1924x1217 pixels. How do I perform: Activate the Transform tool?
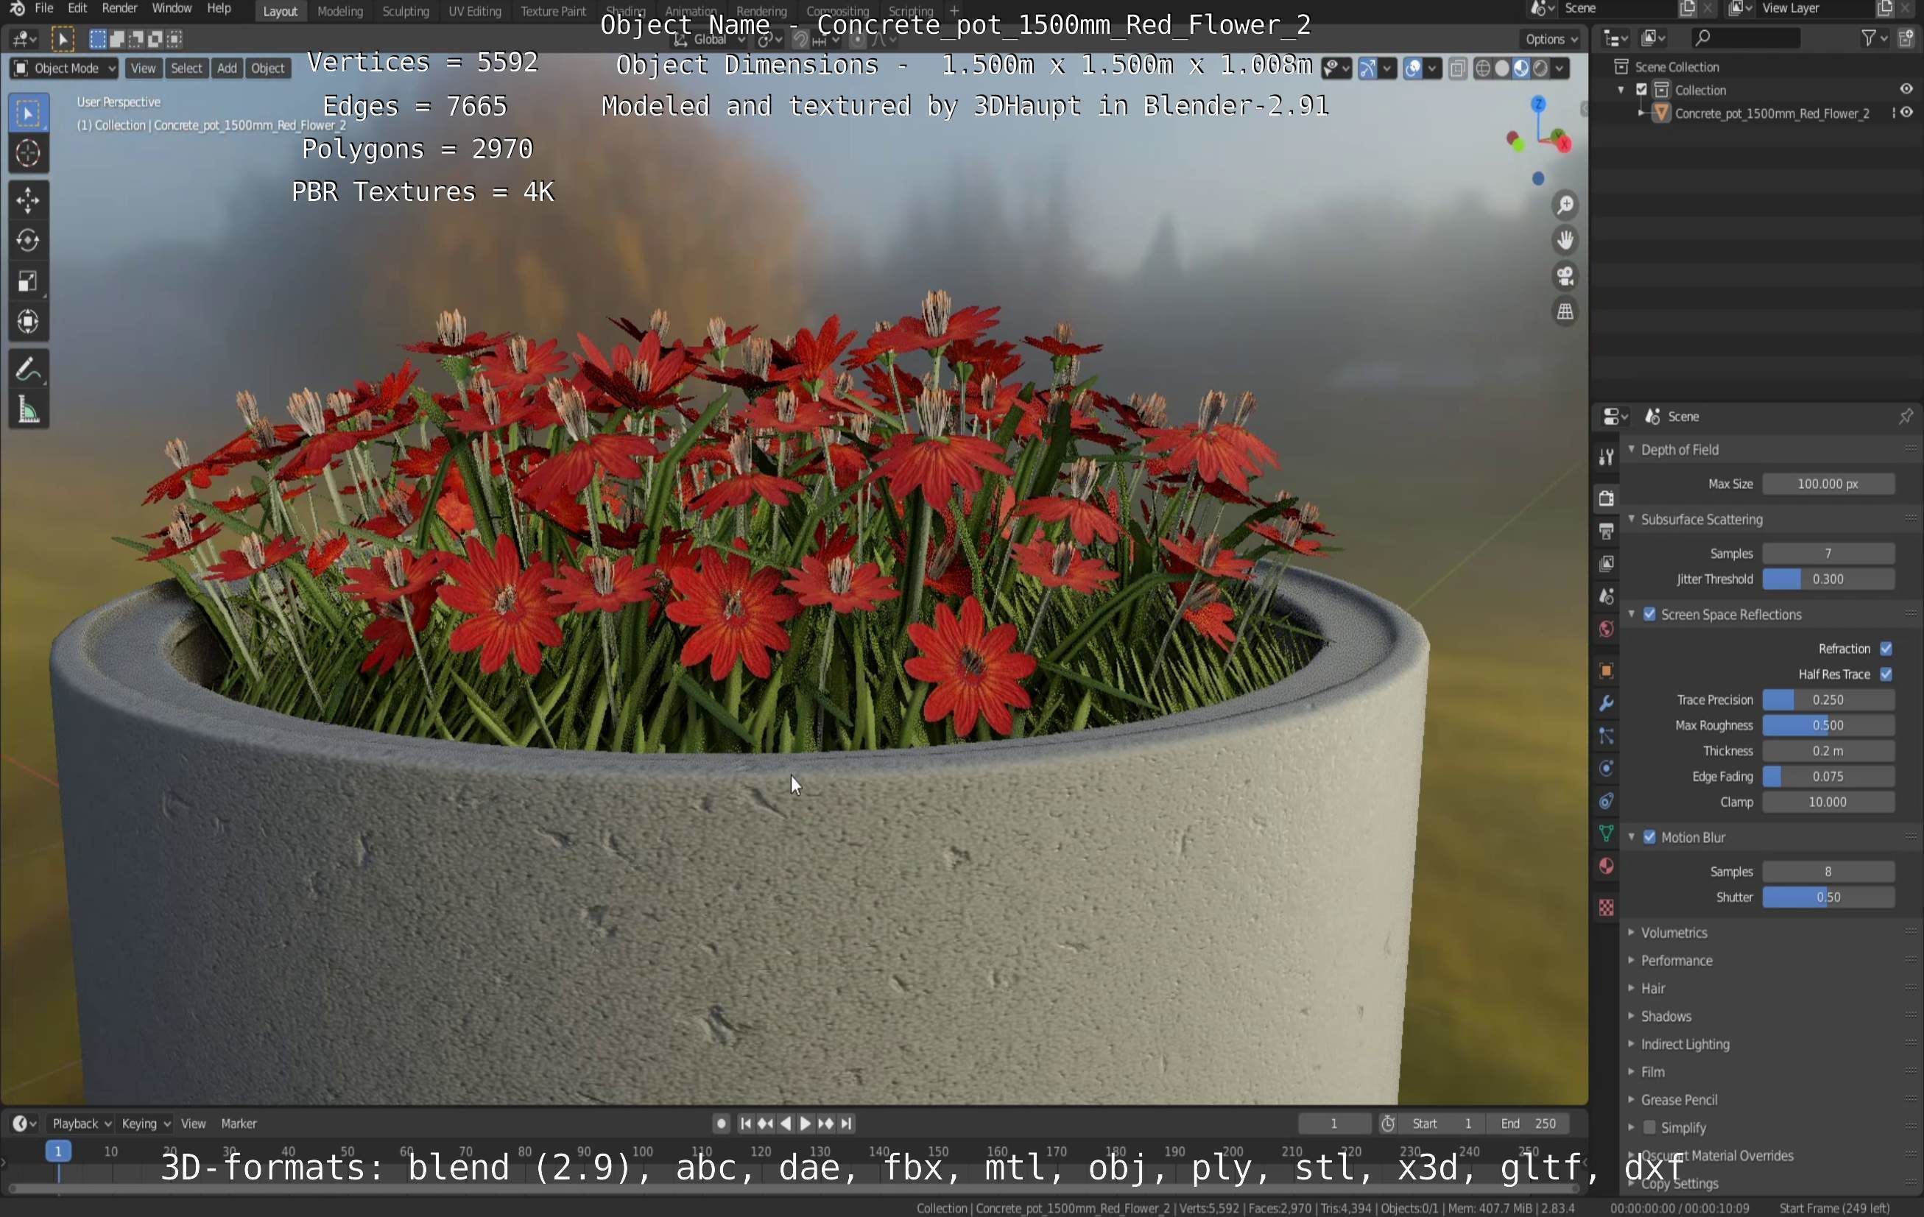pyautogui.click(x=28, y=321)
